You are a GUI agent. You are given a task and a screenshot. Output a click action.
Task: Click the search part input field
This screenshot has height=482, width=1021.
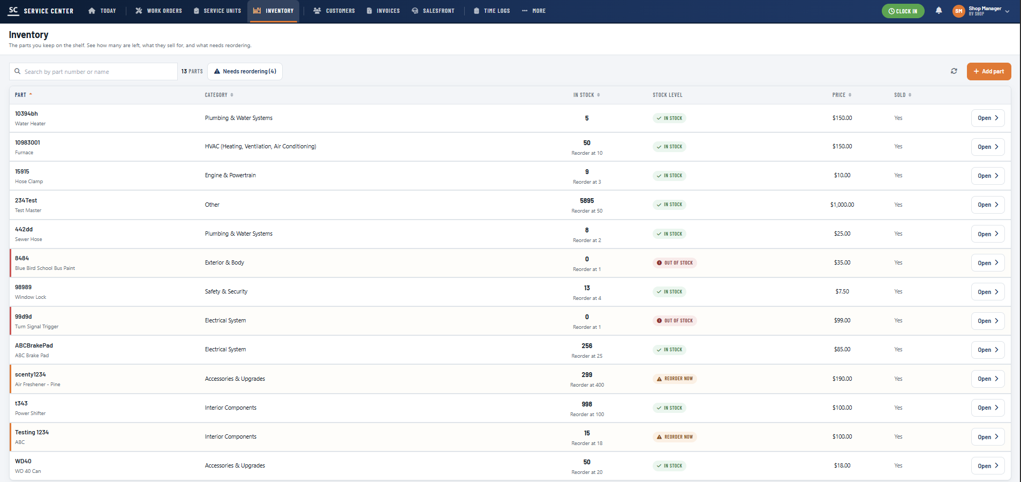93,72
